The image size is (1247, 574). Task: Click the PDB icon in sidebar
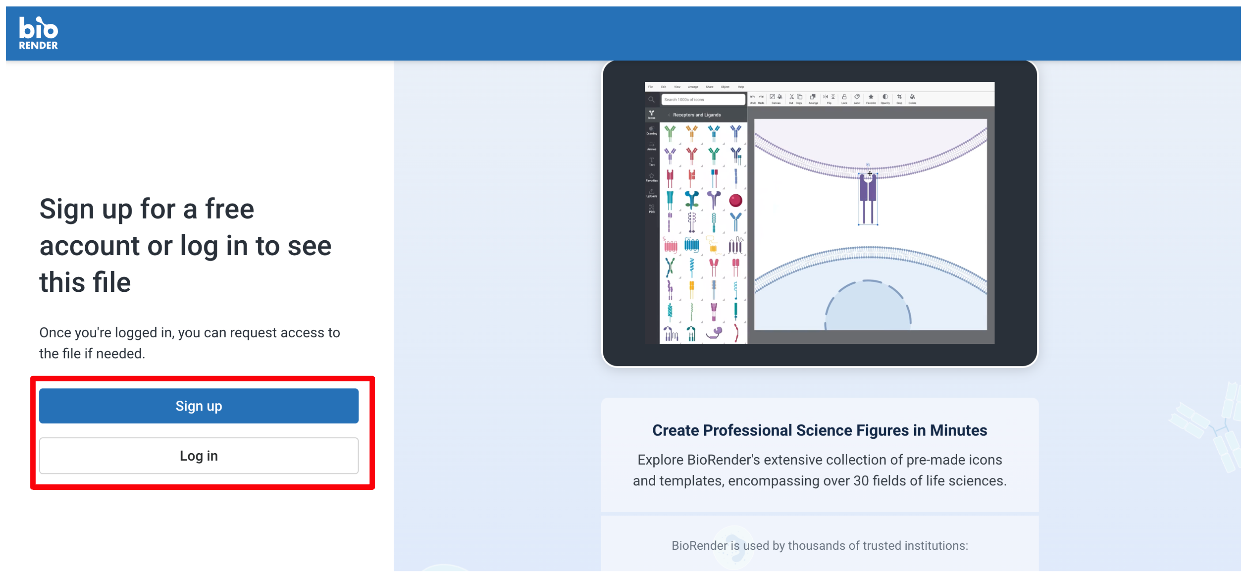click(652, 209)
